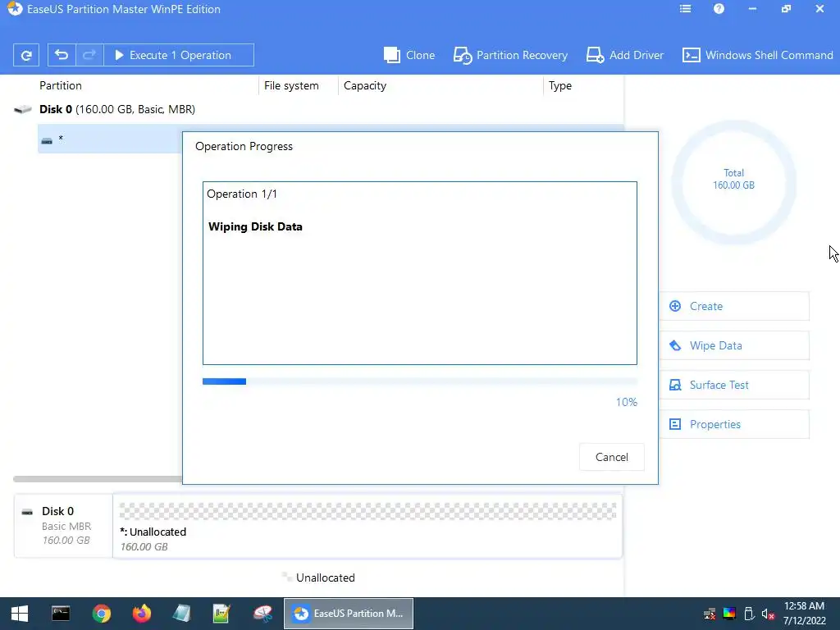Click the muted volume tray icon
The width and height of the screenshot is (840, 630).
[x=768, y=614]
